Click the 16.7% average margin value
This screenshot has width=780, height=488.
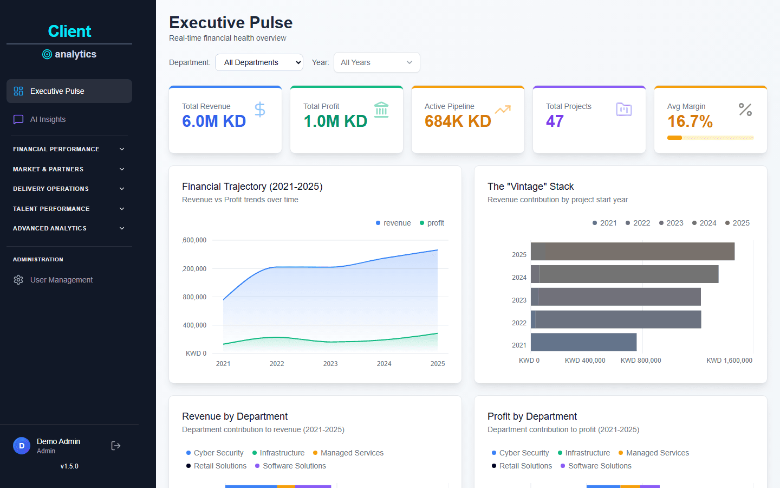[690, 121]
